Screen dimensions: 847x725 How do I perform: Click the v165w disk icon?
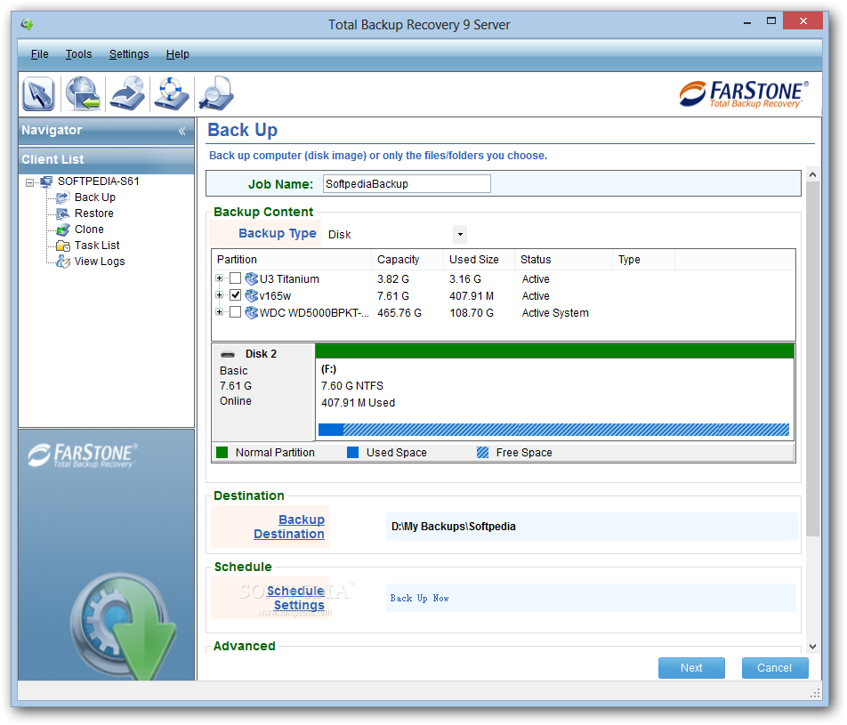pos(251,295)
